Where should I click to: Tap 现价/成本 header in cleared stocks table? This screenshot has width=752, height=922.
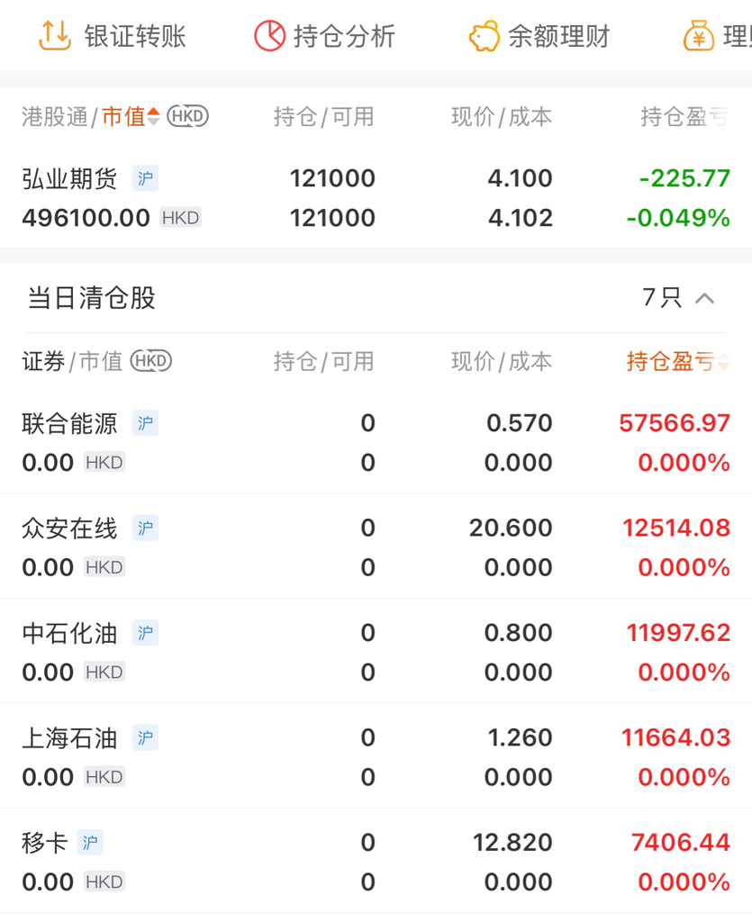tap(502, 361)
